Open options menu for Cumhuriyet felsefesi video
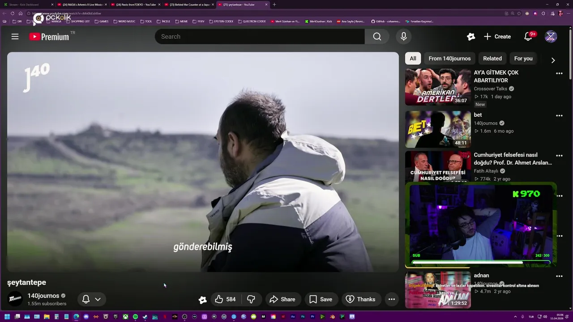Viewport: 573px width, 322px height. tap(559, 156)
